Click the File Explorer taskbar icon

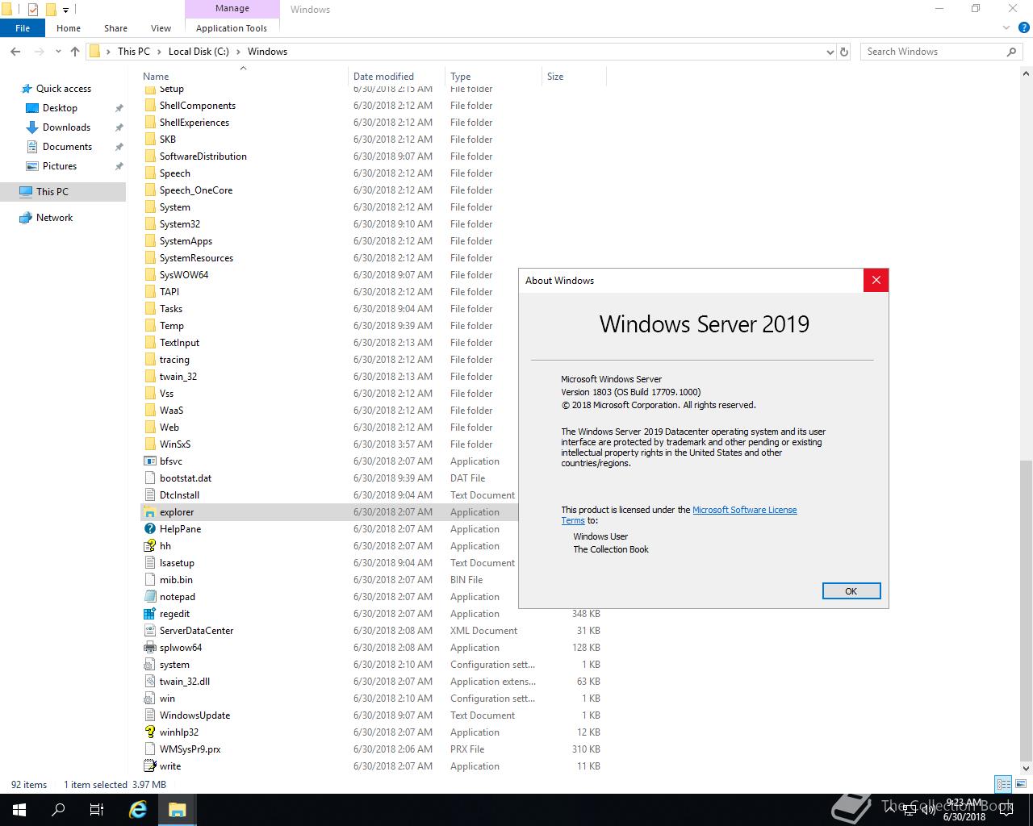(178, 810)
